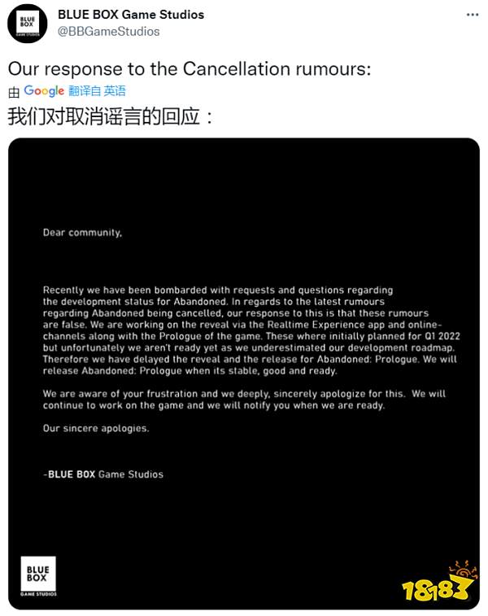The width and height of the screenshot is (488, 616).
Task: Click the 'Dear community,' greeting in the image
Action: coord(83,233)
